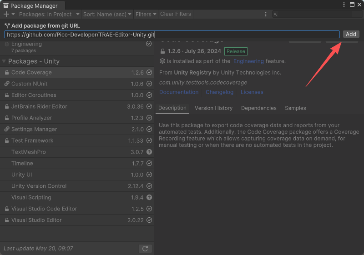Image resolution: width=364 pixels, height=255 pixels.
Task: Click the lock icon beside Editor Coroutines
Action: coord(7,95)
